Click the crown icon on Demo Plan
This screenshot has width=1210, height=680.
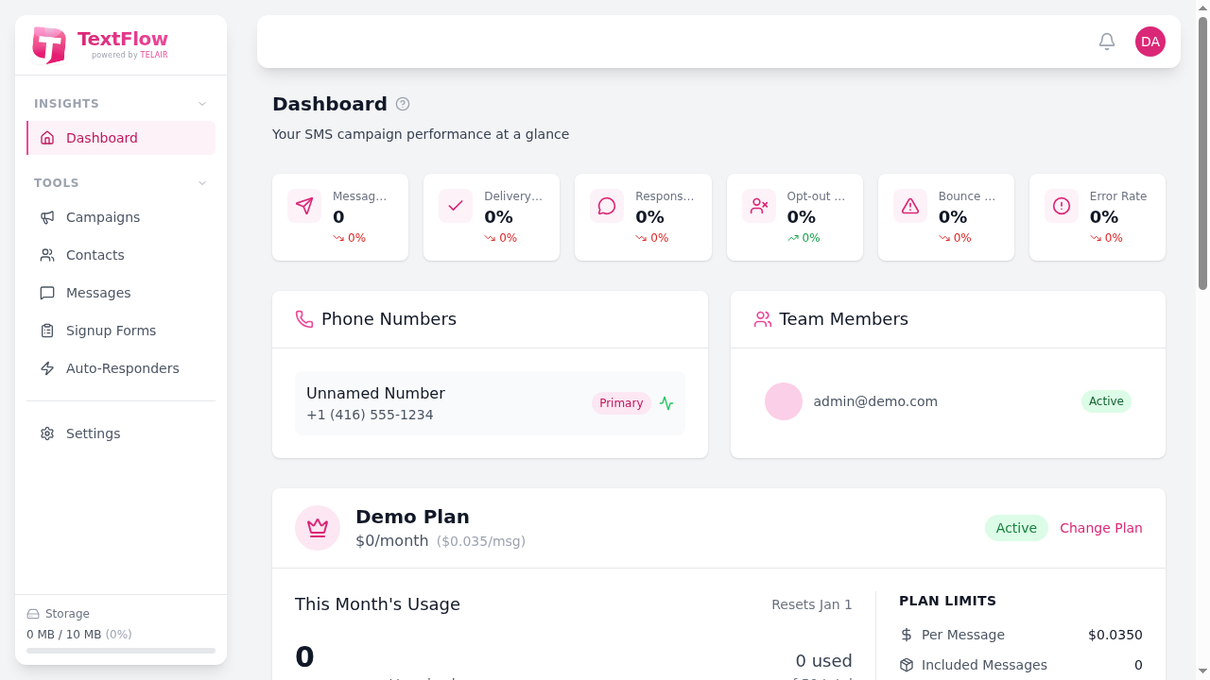click(x=318, y=527)
